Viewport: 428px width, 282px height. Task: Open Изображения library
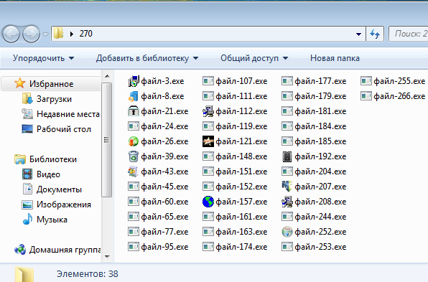pos(64,205)
